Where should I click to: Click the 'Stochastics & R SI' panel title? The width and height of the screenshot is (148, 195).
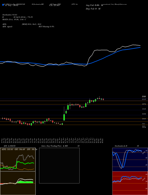pos(127,146)
